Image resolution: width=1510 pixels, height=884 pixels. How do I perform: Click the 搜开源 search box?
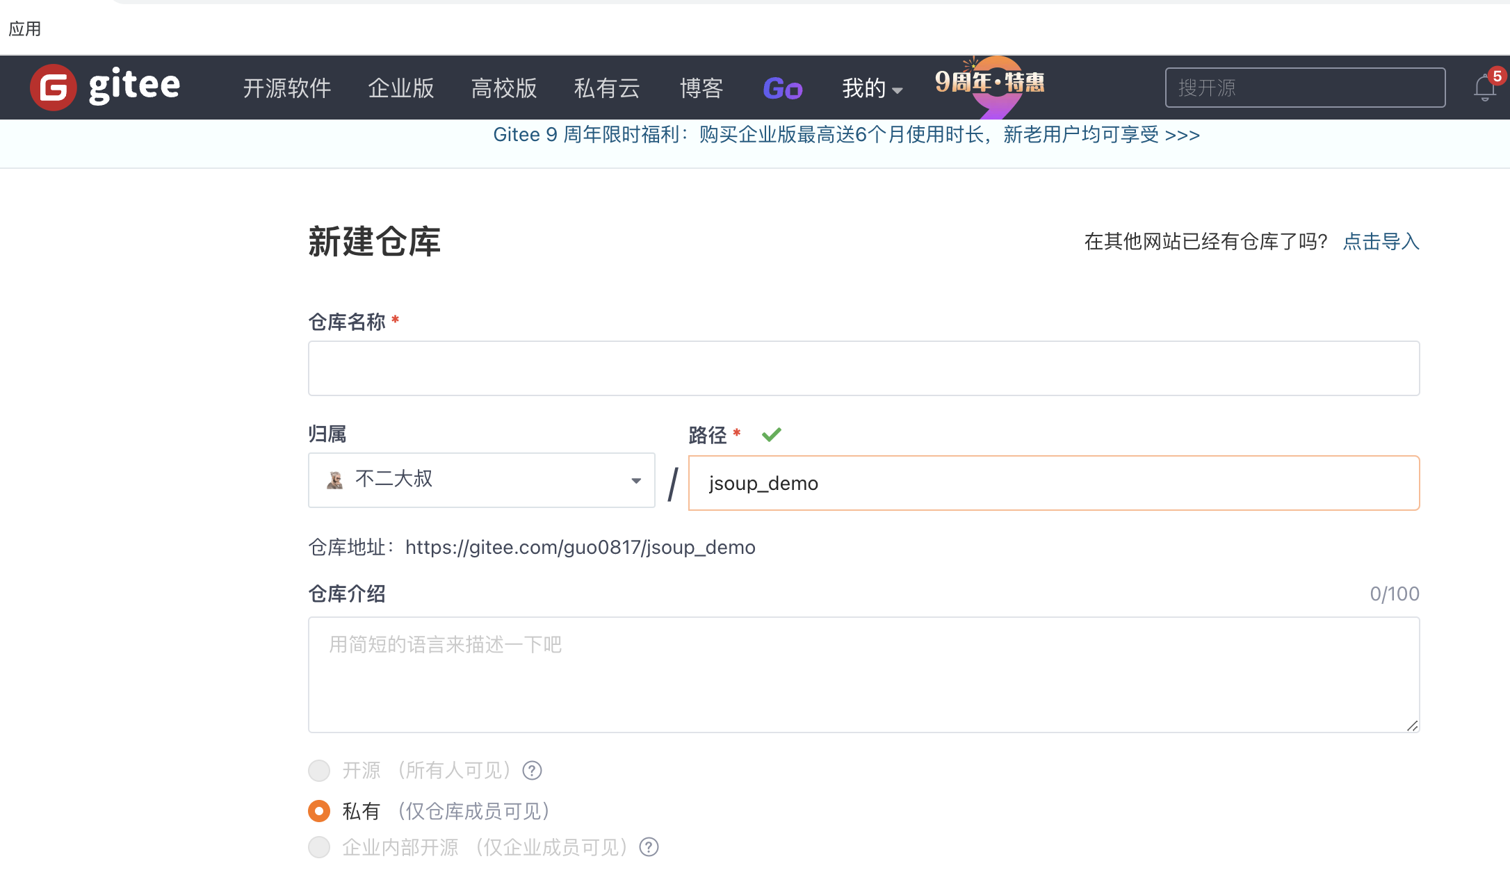(x=1305, y=88)
